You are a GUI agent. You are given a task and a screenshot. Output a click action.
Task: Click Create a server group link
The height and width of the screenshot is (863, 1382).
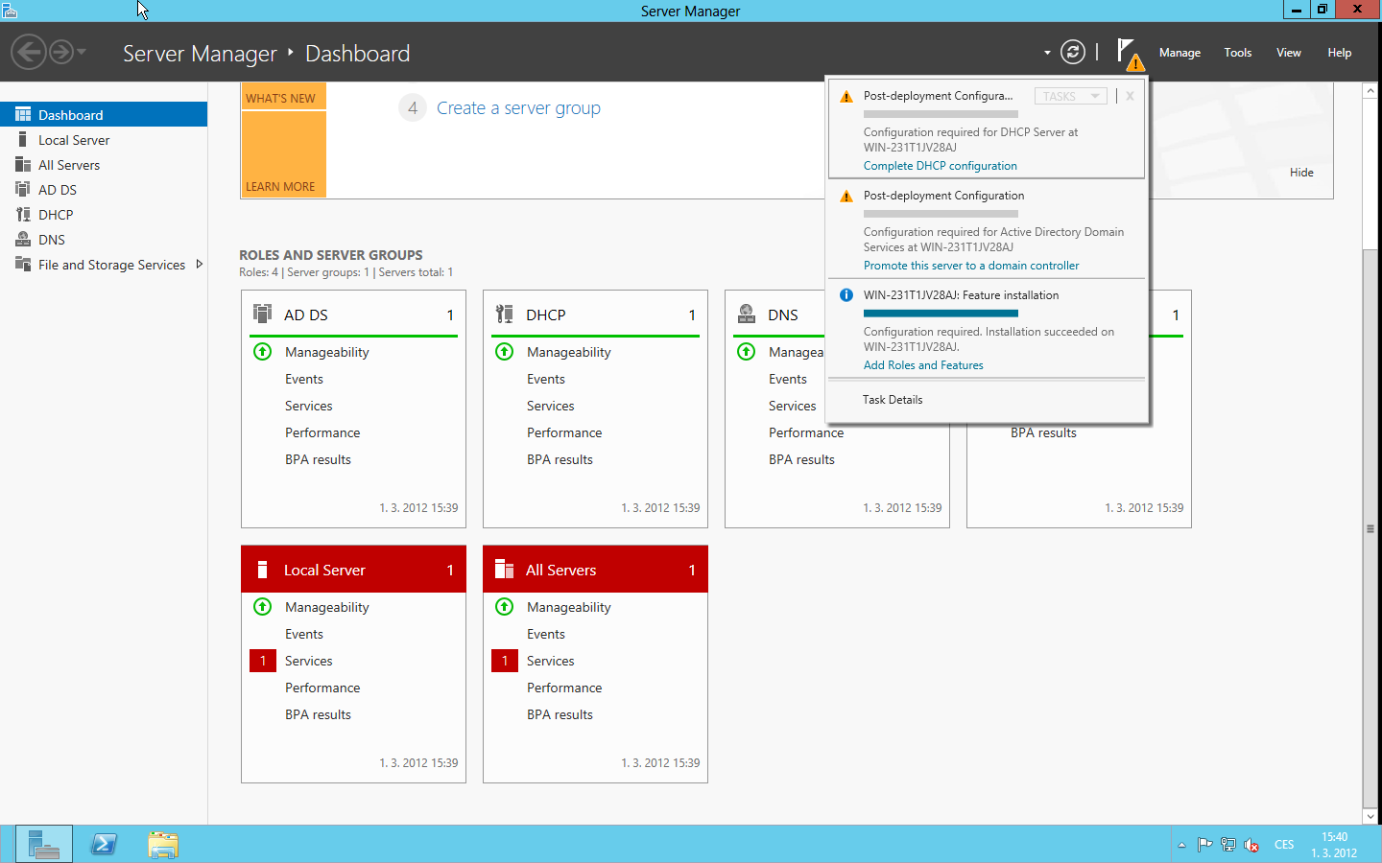coord(518,108)
